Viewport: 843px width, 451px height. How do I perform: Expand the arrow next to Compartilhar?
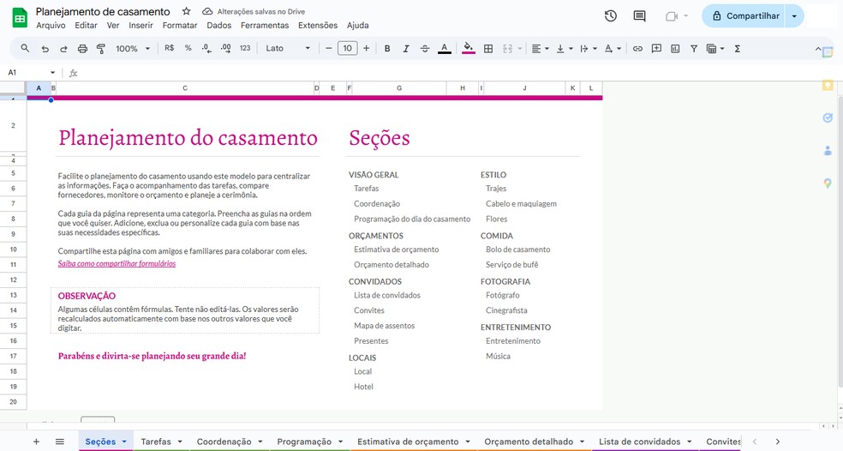point(794,16)
